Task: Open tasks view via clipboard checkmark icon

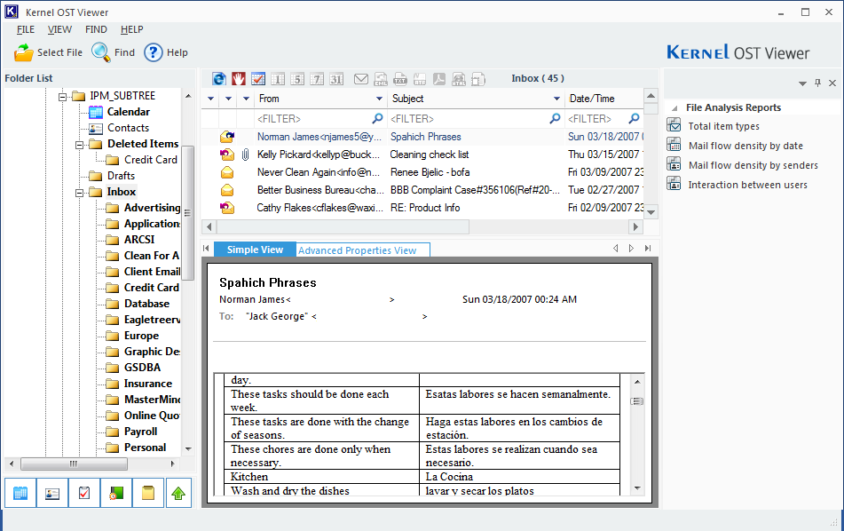Action: [x=84, y=493]
